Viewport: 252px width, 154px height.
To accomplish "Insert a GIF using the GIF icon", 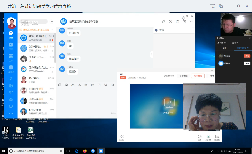I will tap(60, 85).
